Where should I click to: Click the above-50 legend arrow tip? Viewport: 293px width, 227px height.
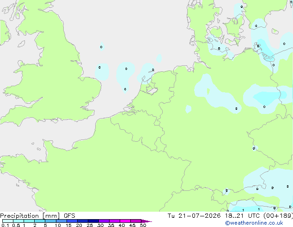point(146,221)
